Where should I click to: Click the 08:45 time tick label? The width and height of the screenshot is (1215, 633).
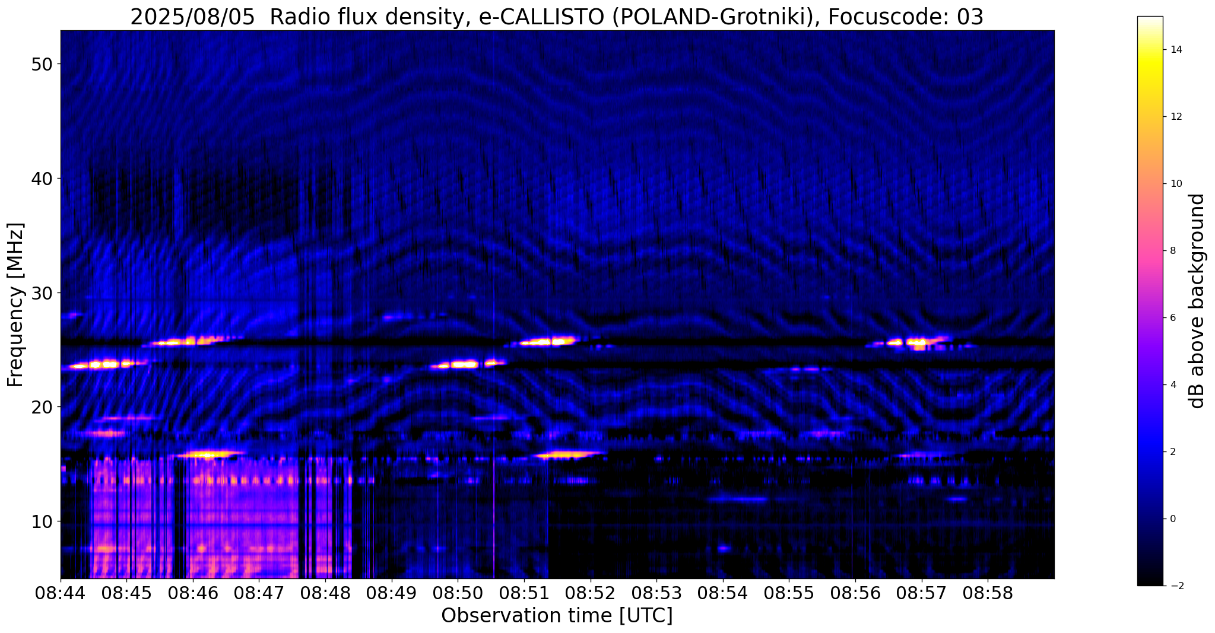[x=126, y=593]
